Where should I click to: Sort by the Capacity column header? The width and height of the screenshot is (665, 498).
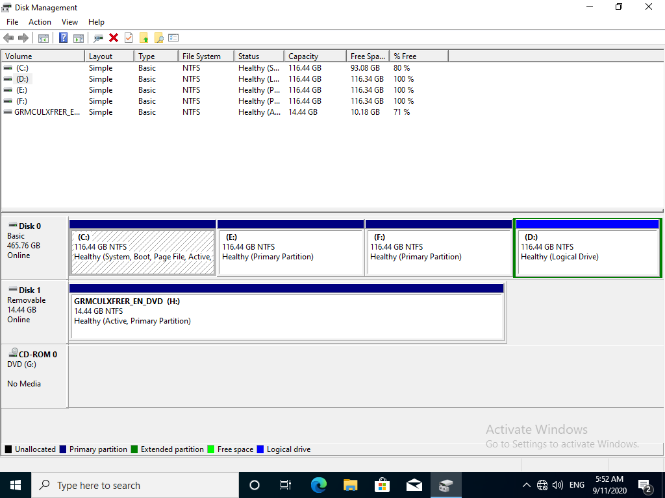pos(315,56)
